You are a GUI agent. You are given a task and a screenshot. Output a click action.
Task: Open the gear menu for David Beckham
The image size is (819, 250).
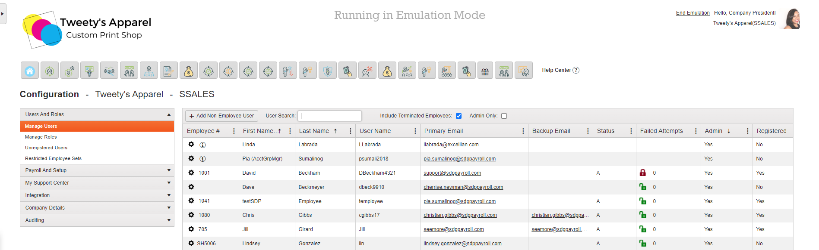(x=191, y=173)
